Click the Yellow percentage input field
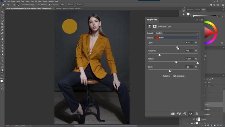The image size is (225, 127). click(x=189, y=59)
